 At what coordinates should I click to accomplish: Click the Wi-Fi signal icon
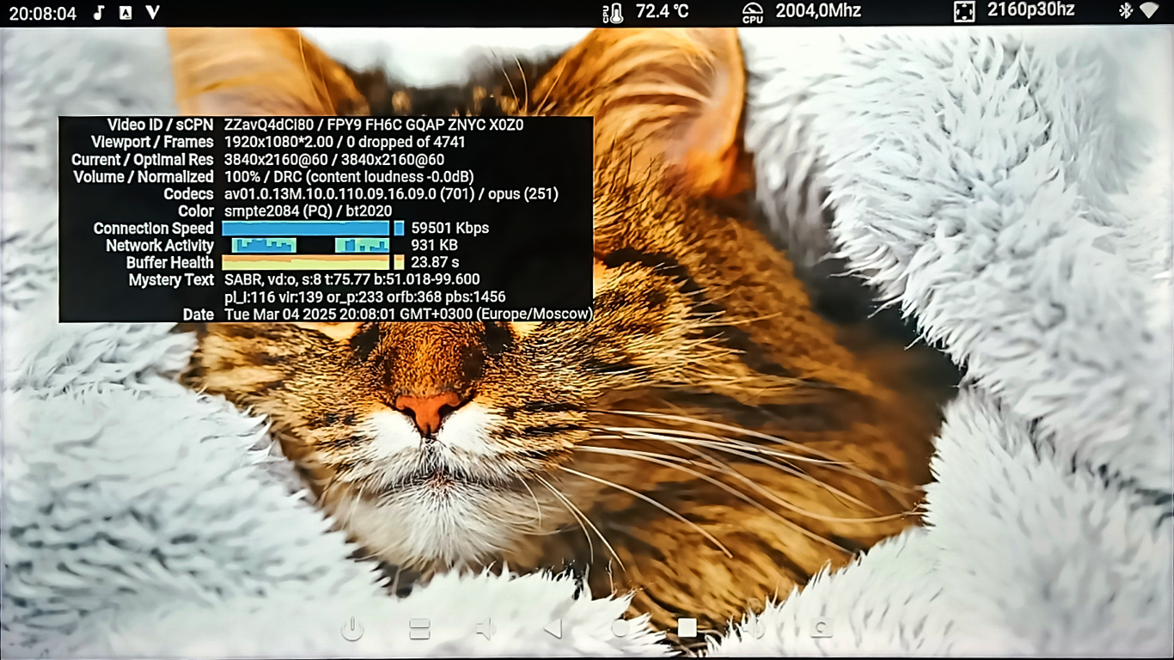(1149, 11)
